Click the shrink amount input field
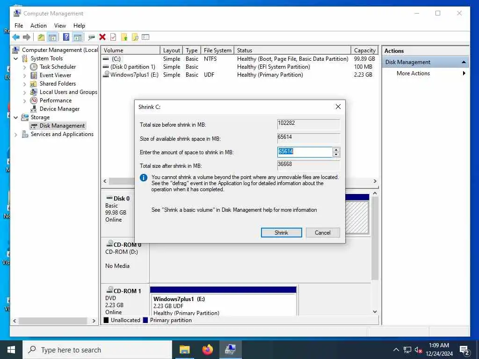The width and height of the screenshot is (479, 359). click(x=305, y=152)
